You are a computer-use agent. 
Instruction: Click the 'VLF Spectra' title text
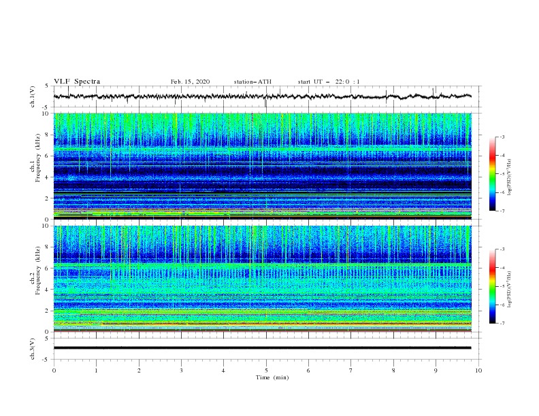click(x=77, y=82)
